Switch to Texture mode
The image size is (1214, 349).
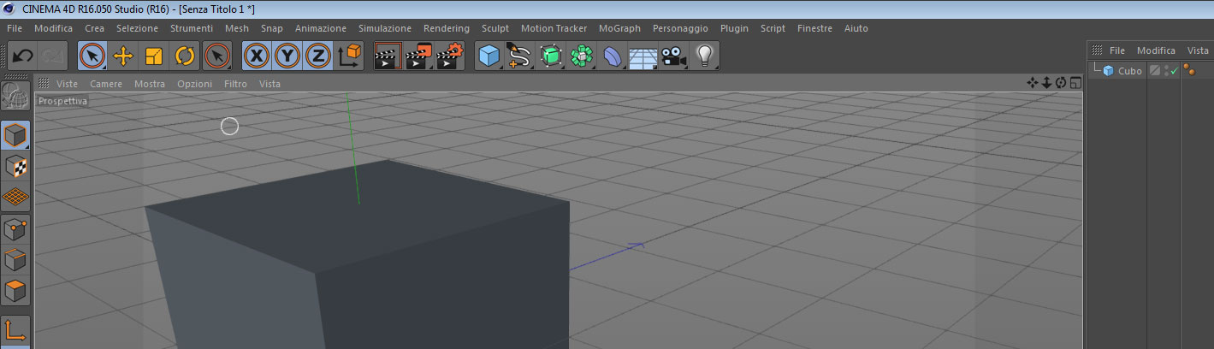tap(16, 166)
